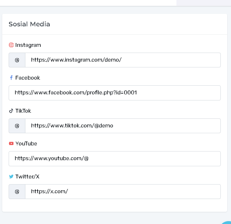
Task: Focus the YouTube URL input field
Action: pos(115,159)
